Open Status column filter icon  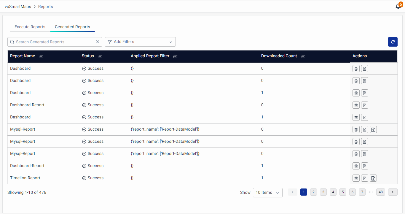tap(100, 56)
